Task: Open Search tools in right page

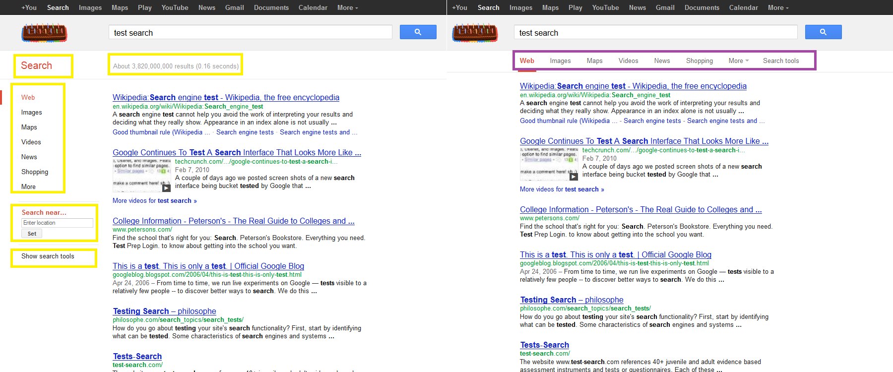Action: 781,61
